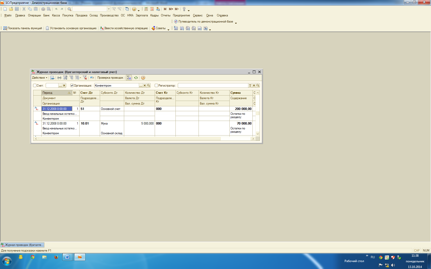Screen dimensions: 431x269
Task: Toggle the totals sigma icon
Action: click(x=129, y=78)
